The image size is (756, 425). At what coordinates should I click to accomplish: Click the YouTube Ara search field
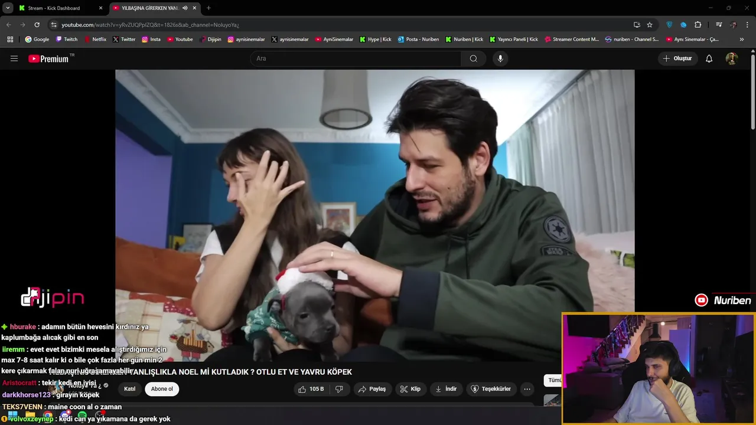pyautogui.click(x=356, y=58)
